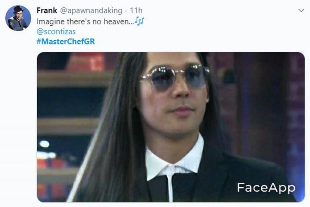
Task: Follow the #MasterChefGR hashtag
Action: coord(66,42)
